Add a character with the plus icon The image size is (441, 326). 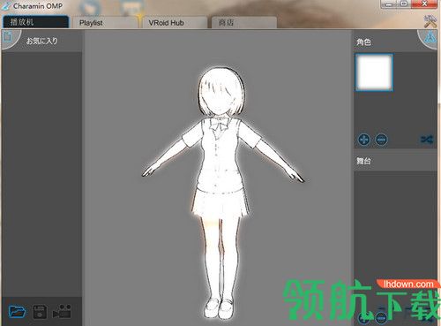(364, 140)
